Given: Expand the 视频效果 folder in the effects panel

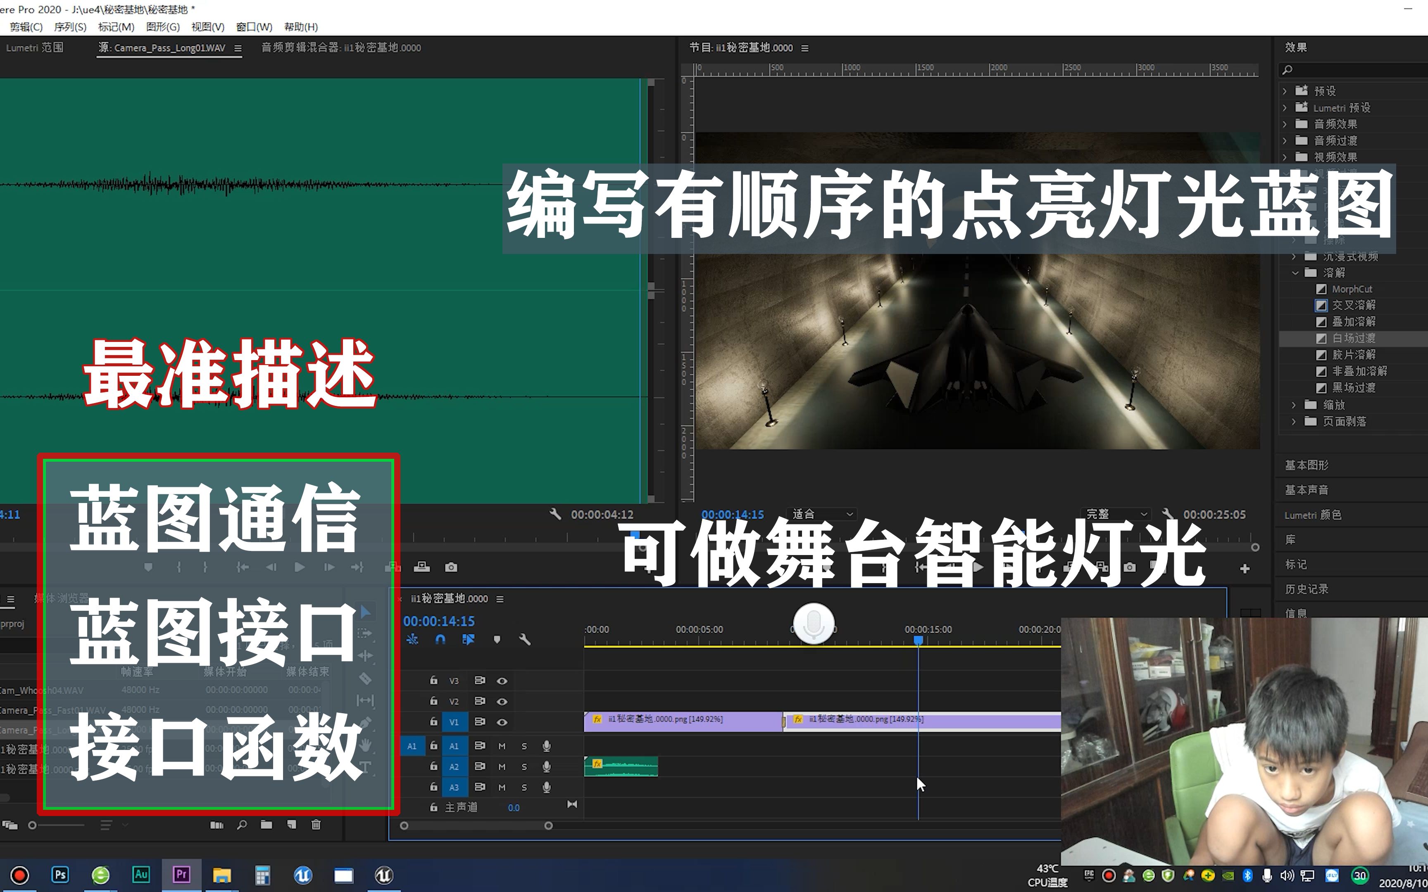Looking at the screenshot, I should [x=1285, y=157].
